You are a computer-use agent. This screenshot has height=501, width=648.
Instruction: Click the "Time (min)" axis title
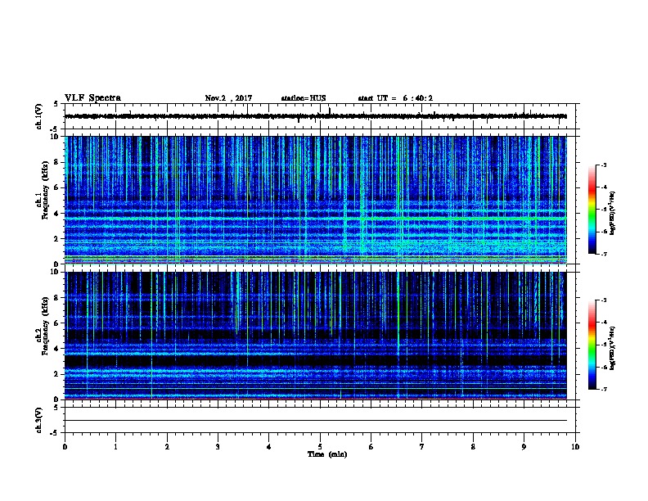[x=327, y=454]
